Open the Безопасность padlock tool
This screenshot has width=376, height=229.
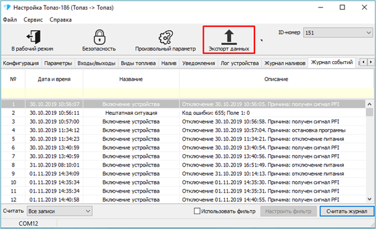pos(99,37)
